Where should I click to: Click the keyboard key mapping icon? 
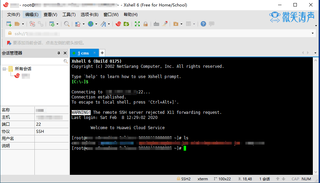[156, 24]
